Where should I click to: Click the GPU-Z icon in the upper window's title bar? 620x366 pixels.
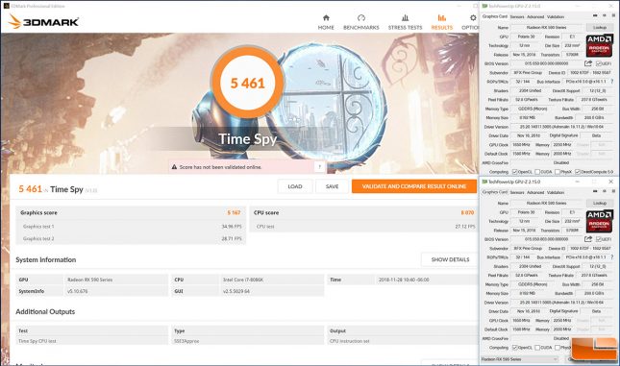pos(484,6)
